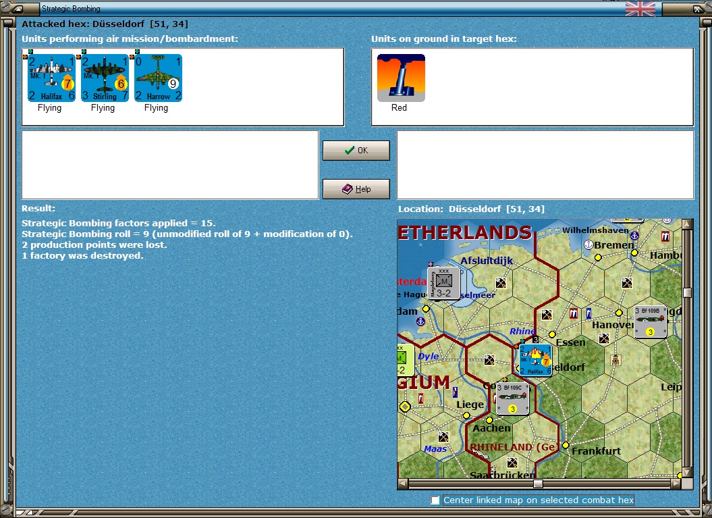Click the yellow hexagon city marker west of Liege
The height and width of the screenshot is (518, 712).
(404, 407)
